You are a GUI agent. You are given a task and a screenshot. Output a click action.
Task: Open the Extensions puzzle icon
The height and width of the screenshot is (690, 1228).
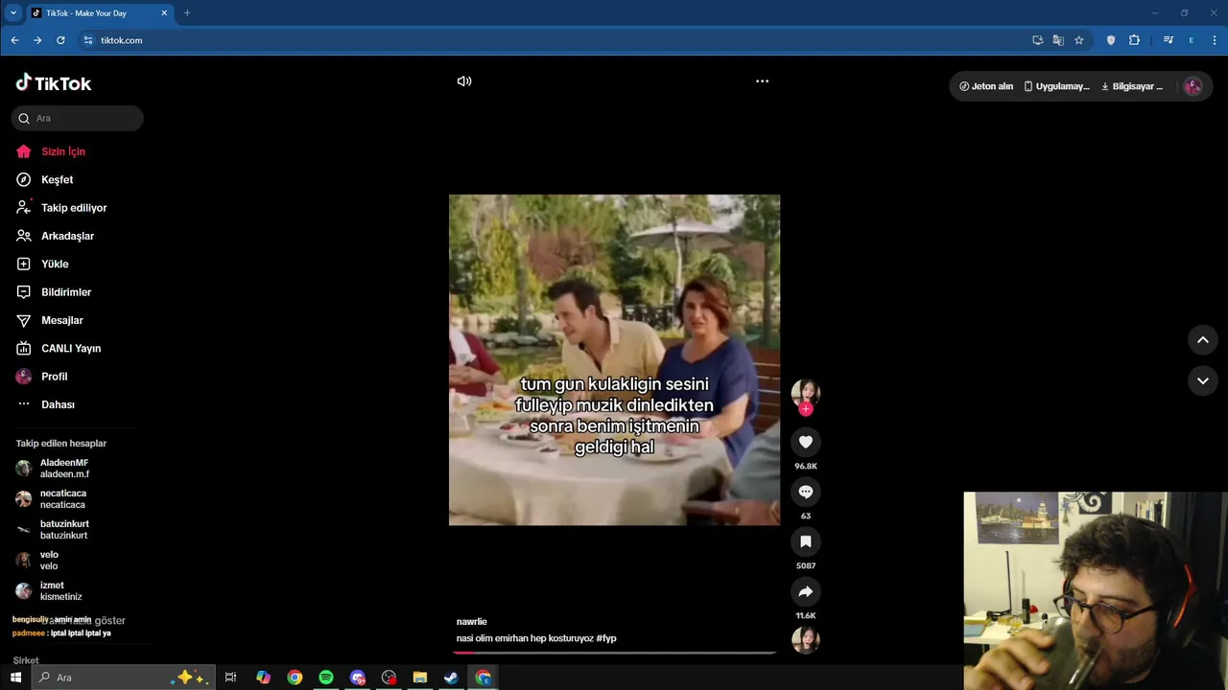[1134, 40]
